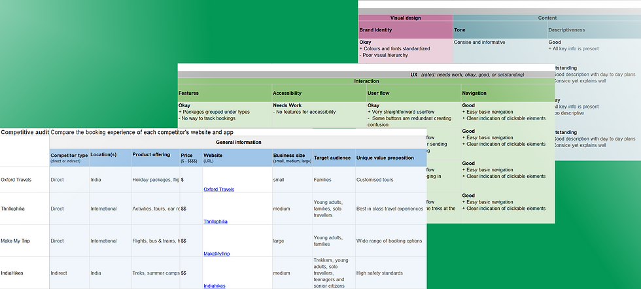Select the 'Unique value proposition' column header
The height and width of the screenshot is (289, 641).
coord(391,158)
